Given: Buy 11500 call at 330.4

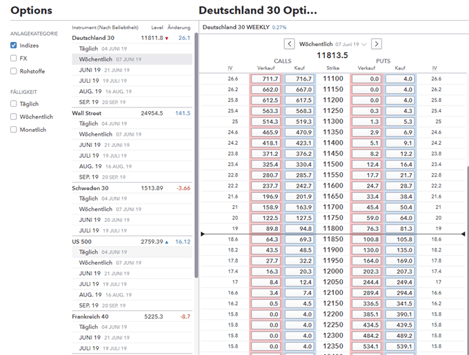Looking at the screenshot, I should pos(299,165).
